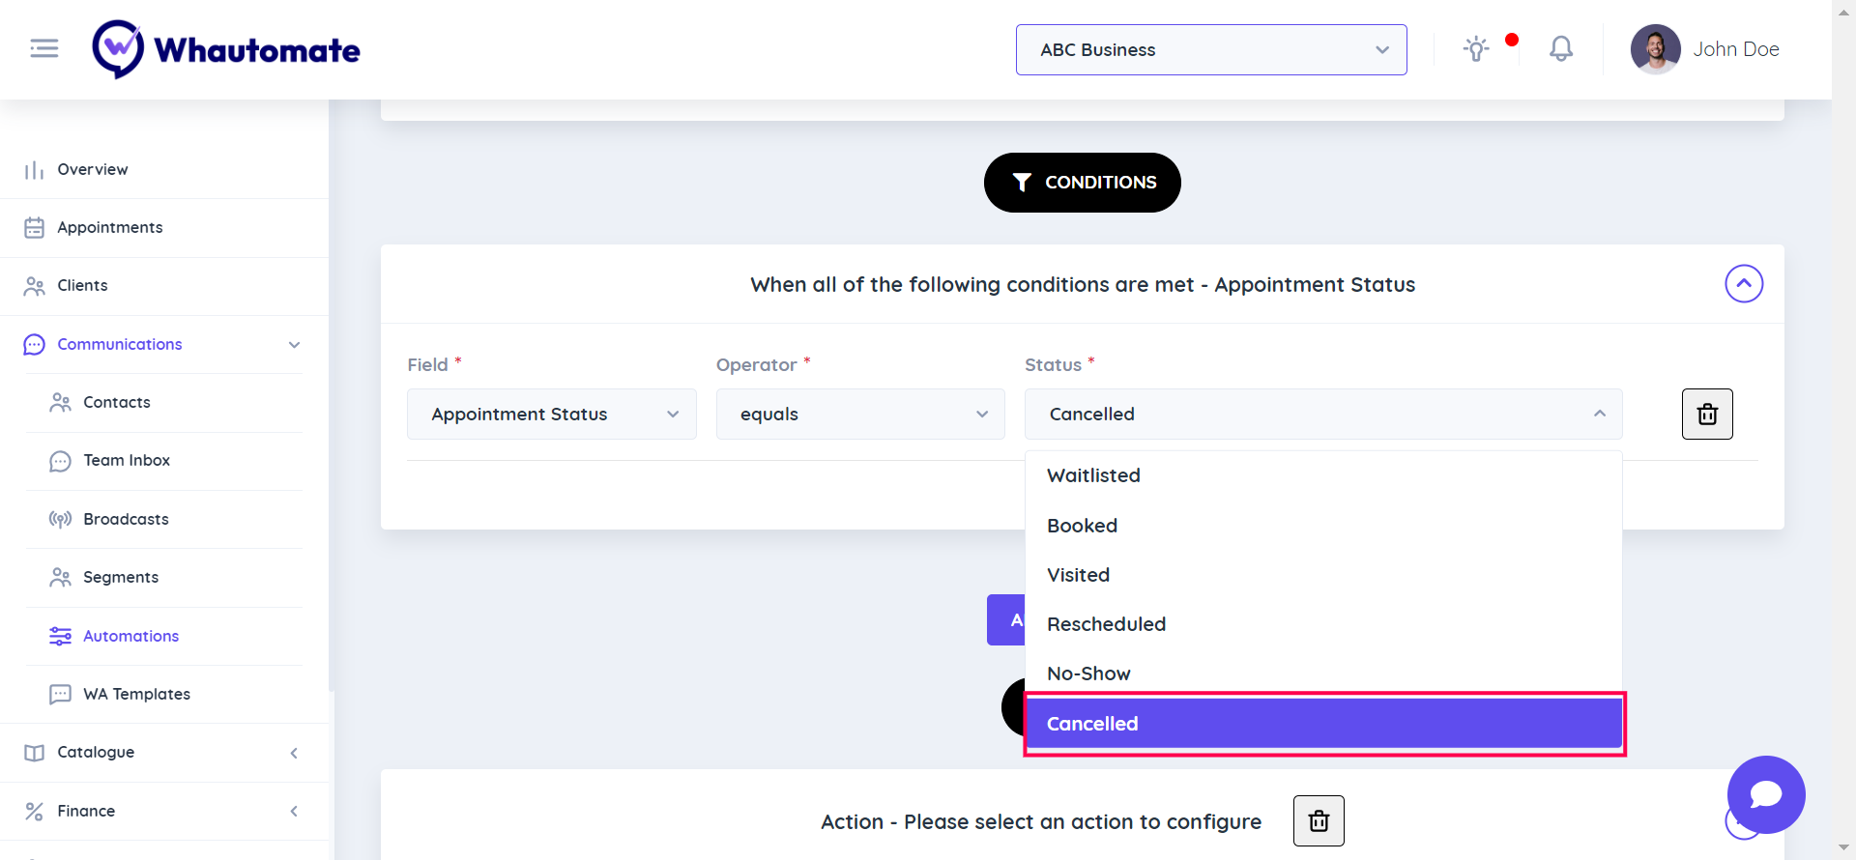
Task: Delete the Action block with trash icon
Action: pyautogui.click(x=1319, y=821)
